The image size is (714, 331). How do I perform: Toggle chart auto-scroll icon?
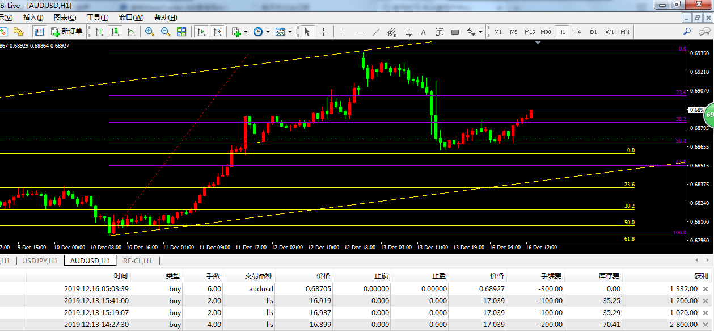point(201,32)
